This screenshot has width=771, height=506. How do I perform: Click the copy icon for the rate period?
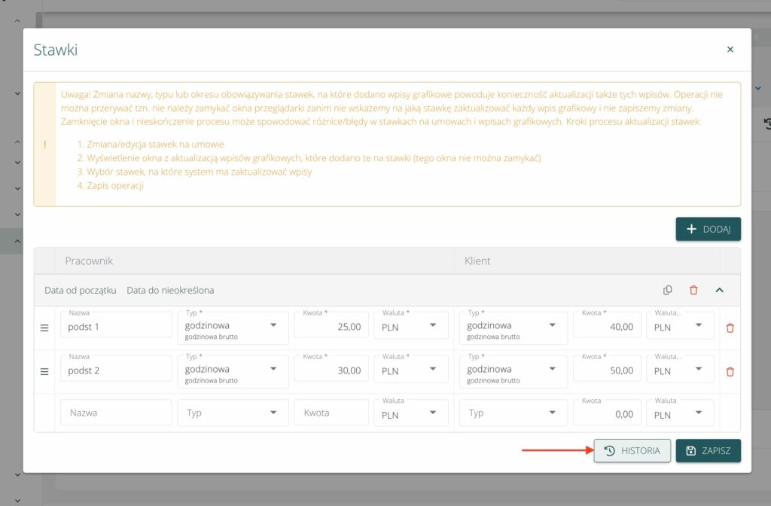point(667,291)
